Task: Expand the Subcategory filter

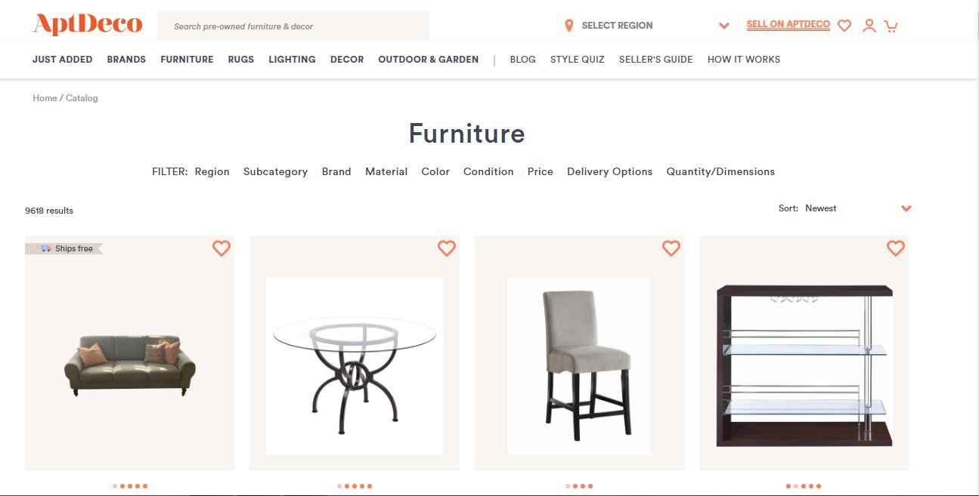Action: tap(275, 171)
